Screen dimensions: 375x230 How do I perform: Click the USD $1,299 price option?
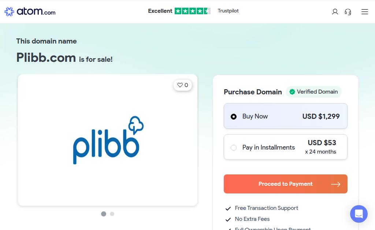321,116
